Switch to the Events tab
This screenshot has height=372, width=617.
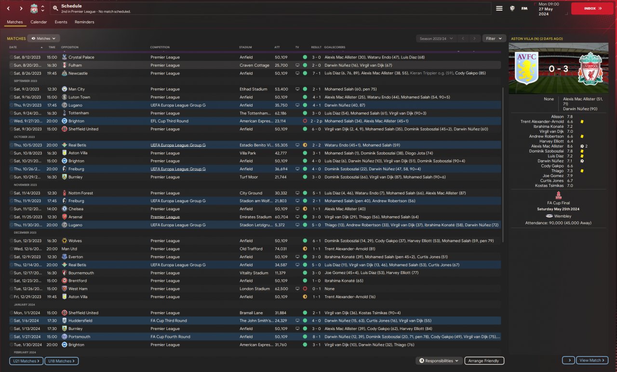(61, 22)
